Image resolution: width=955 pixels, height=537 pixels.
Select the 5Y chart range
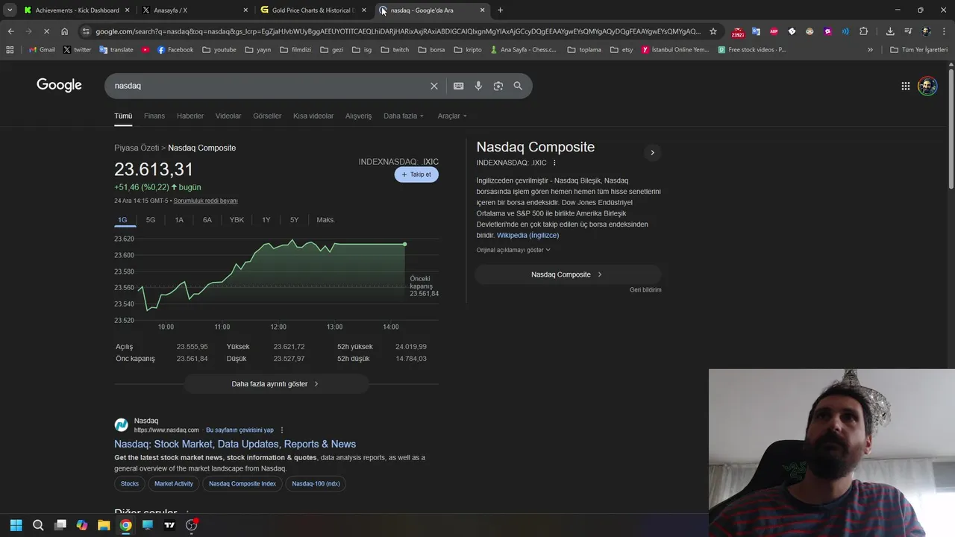click(295, 220)
